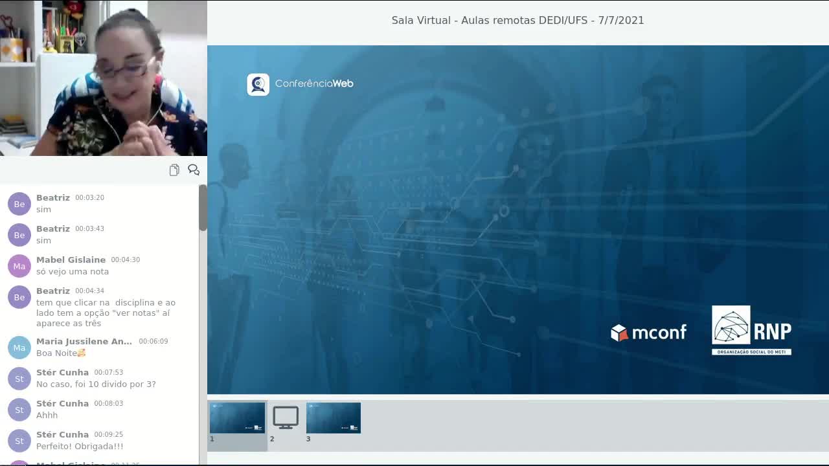
Task: Select the screen share monitor thumbnail 2
Action: tap(286, 418)
